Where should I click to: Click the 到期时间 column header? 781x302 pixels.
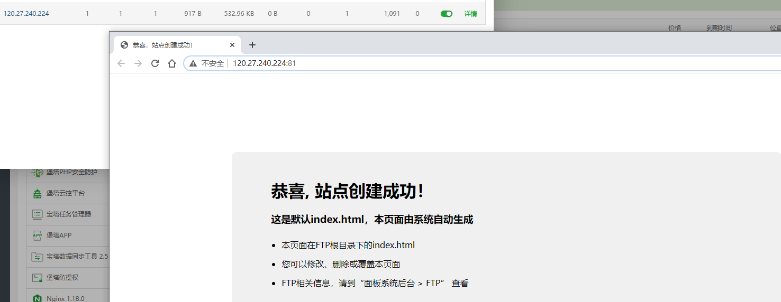point(719,27)
